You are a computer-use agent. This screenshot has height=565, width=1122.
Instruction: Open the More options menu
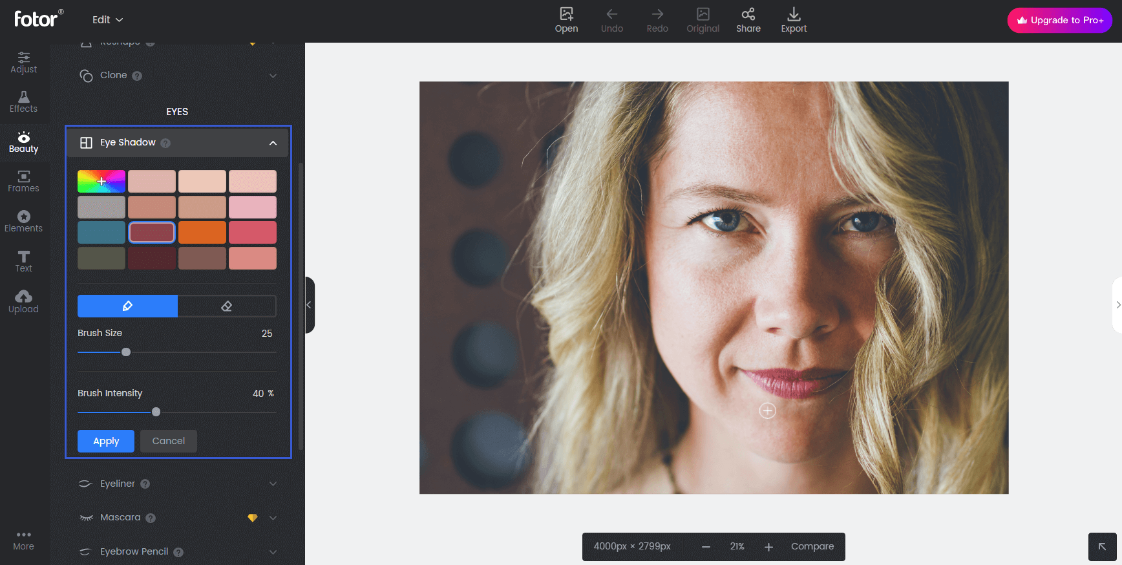pos(23,540)
